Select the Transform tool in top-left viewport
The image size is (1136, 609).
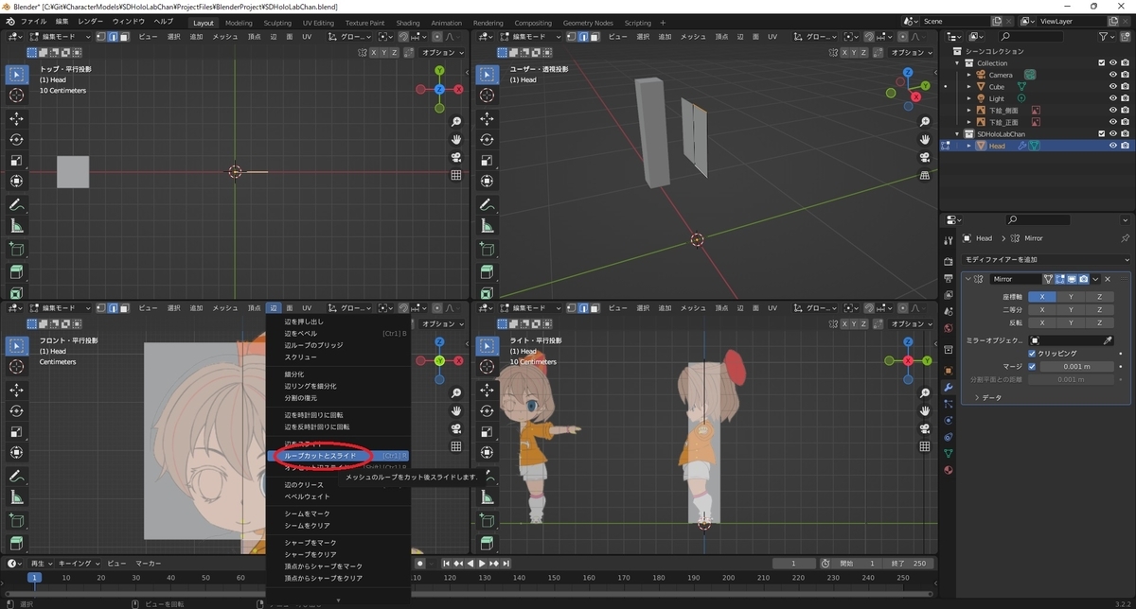(17, 181)
